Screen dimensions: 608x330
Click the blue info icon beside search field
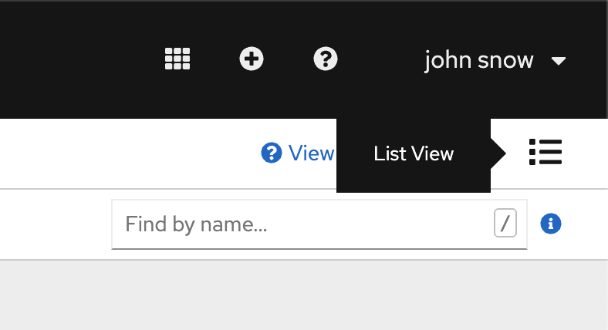pyautogui.click(x=551, y=224)
